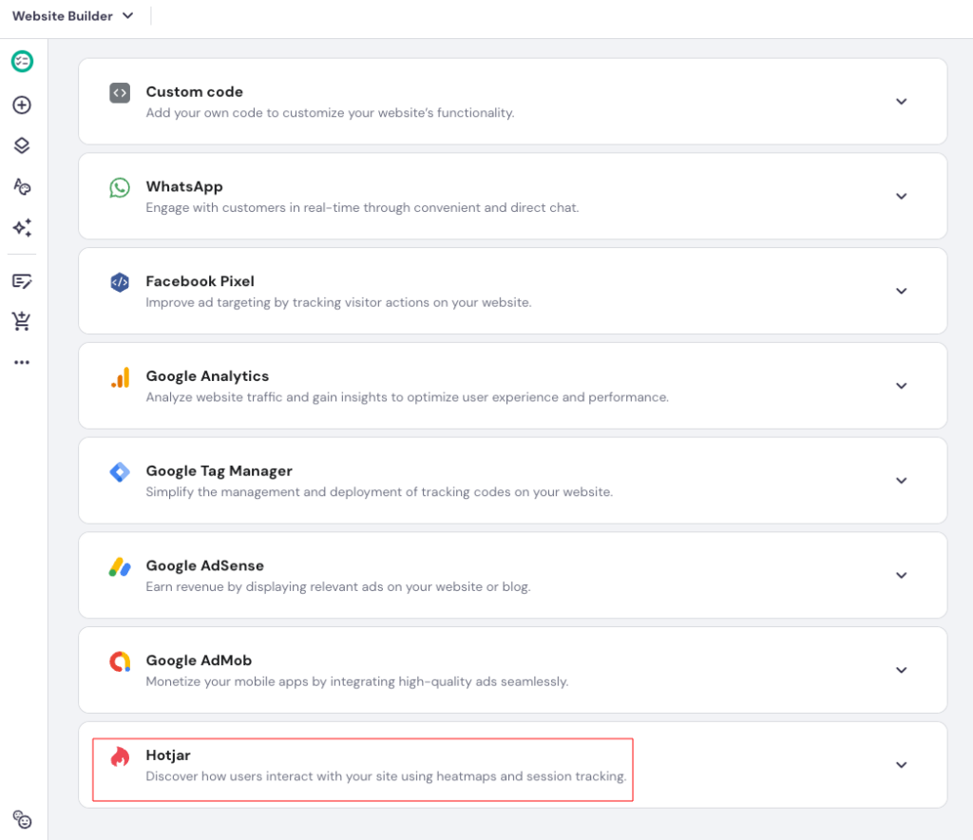Expand the Google Tag Manager section
This screenshot has width=973, height=840.
coord(901,481)
